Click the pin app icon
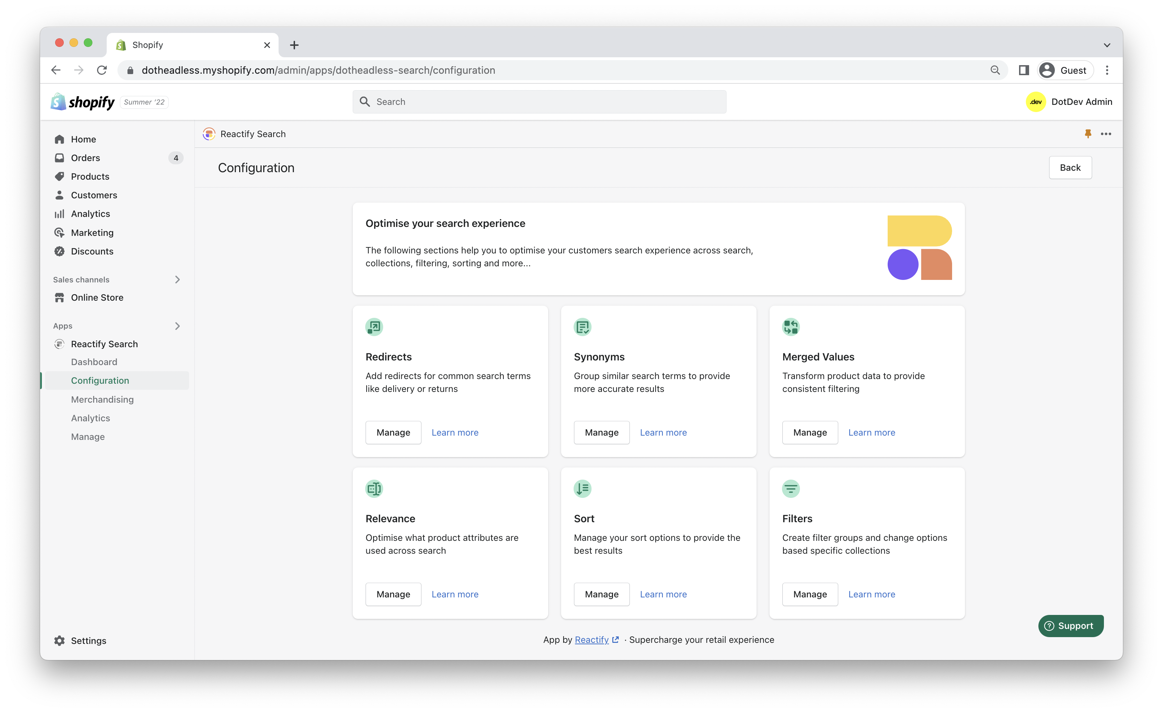The width and height of the screenshot is (1163, 713). [x=1088, y=134]
